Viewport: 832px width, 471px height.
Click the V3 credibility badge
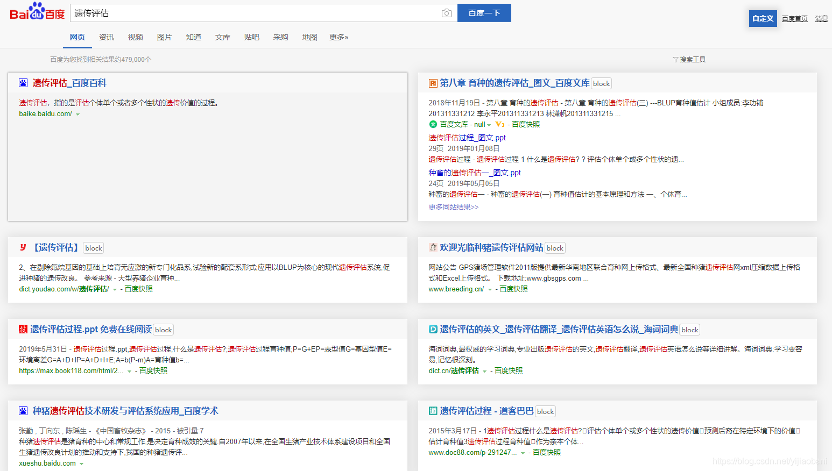click(500, 124)
